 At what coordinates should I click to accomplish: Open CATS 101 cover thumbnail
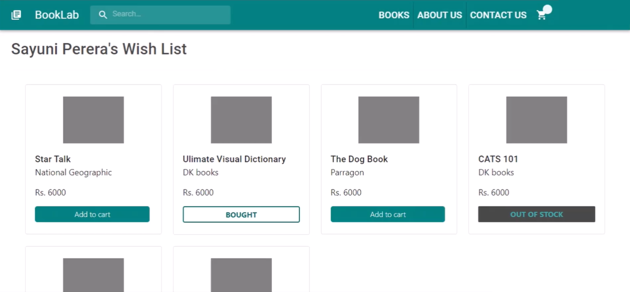tap(536, 120)
